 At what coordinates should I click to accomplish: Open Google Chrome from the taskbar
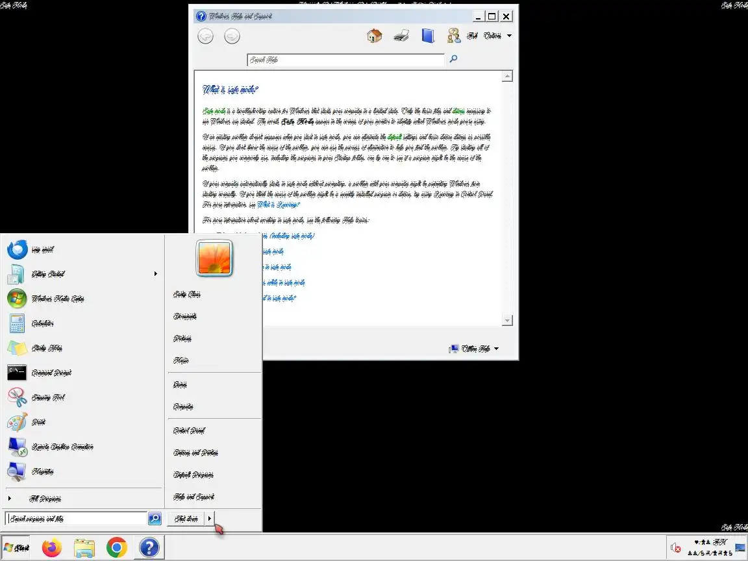tap(117, 547)
